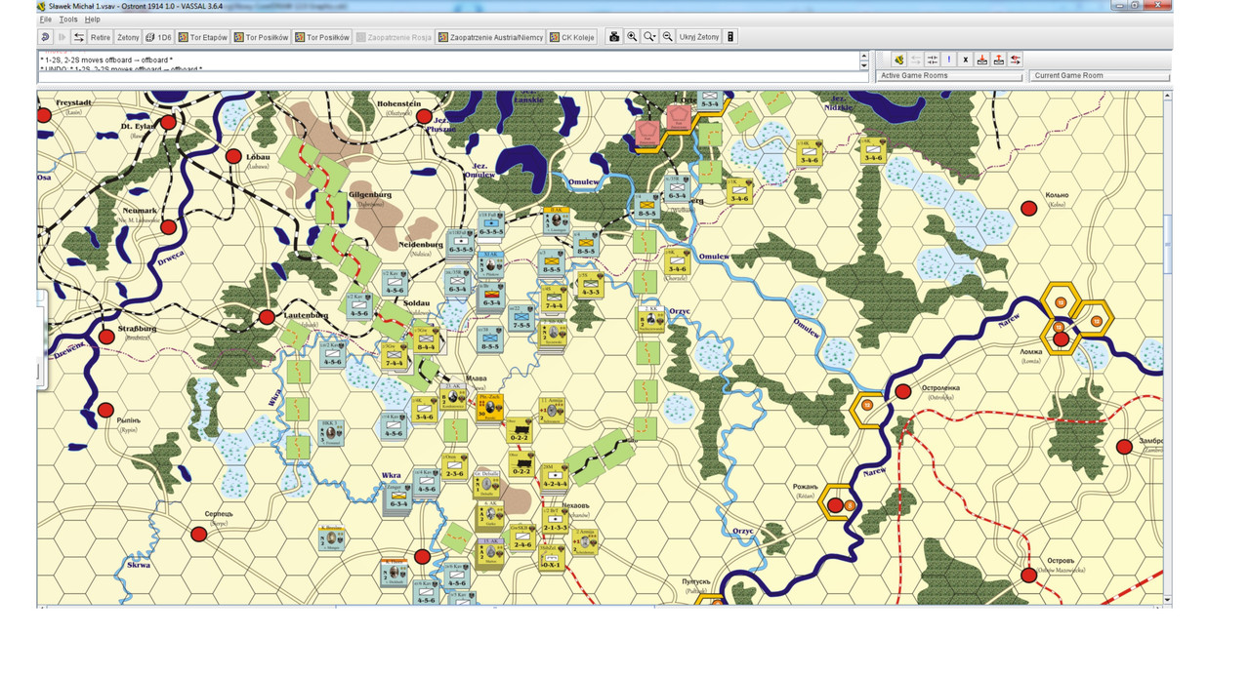The height and width of the screenshot is (676, 1250).
Task: Click the Островь red town marker
Action: 1028,575
